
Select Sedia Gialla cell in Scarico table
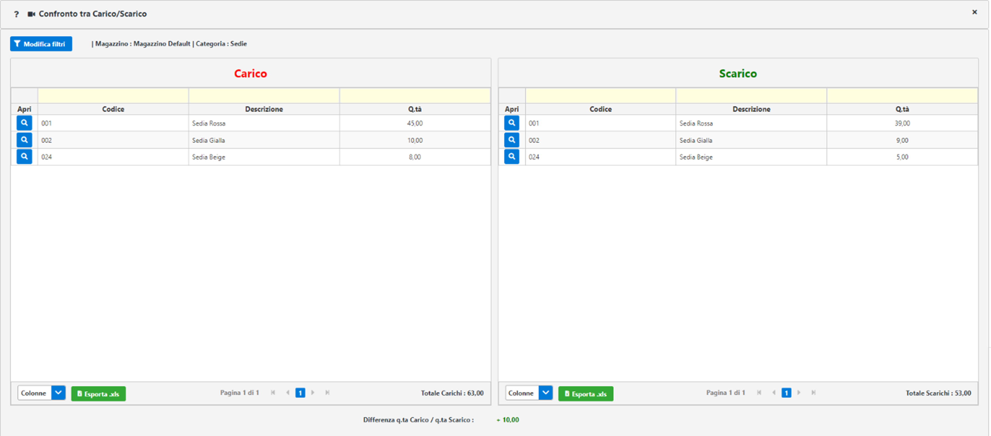[751, 140]
